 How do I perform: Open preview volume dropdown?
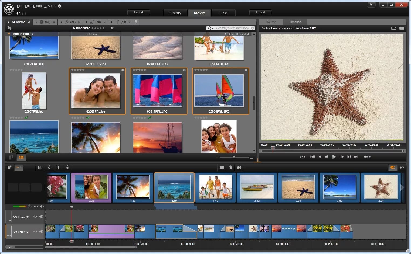coord(367,157)
